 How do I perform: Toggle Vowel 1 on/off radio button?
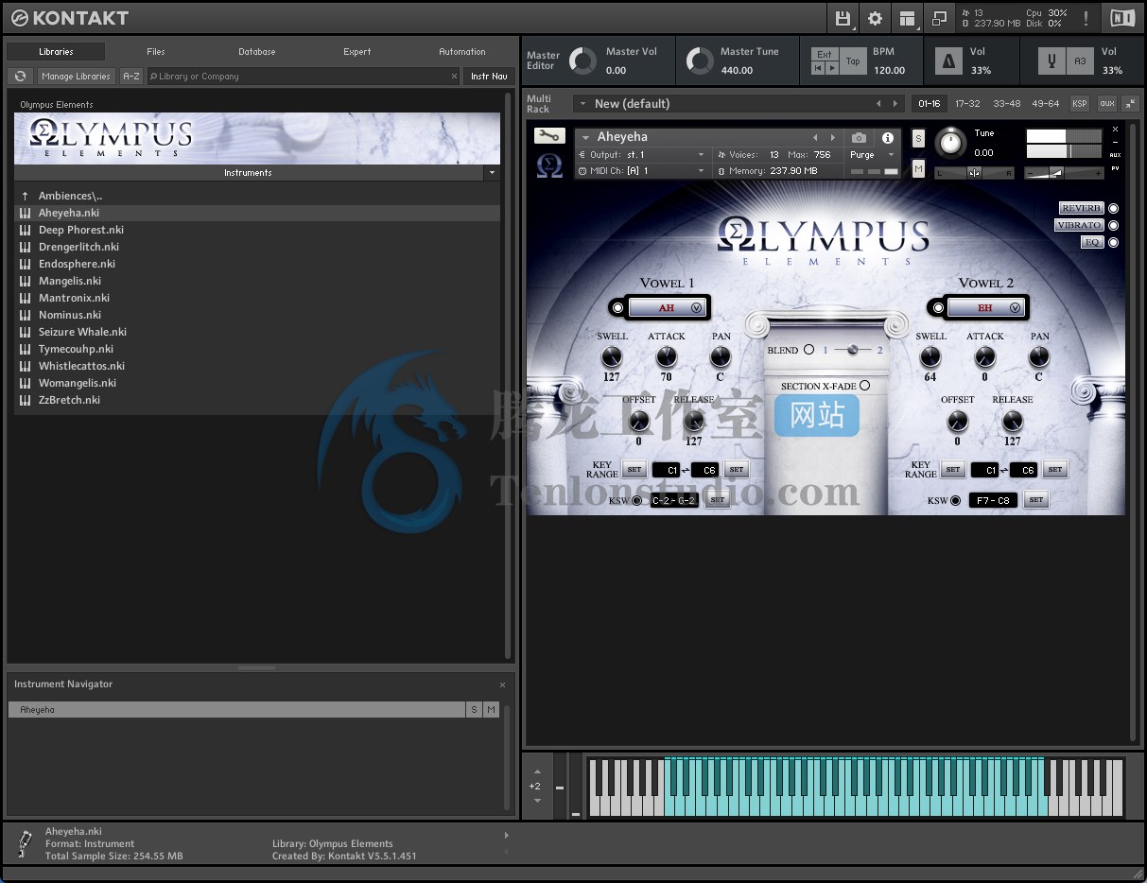618,307
